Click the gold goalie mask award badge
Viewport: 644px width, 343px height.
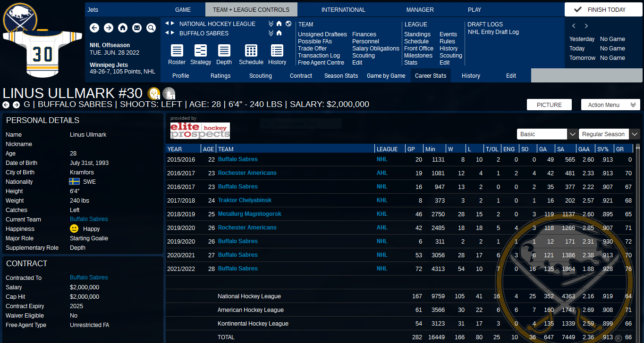click(x=153, y=93)
